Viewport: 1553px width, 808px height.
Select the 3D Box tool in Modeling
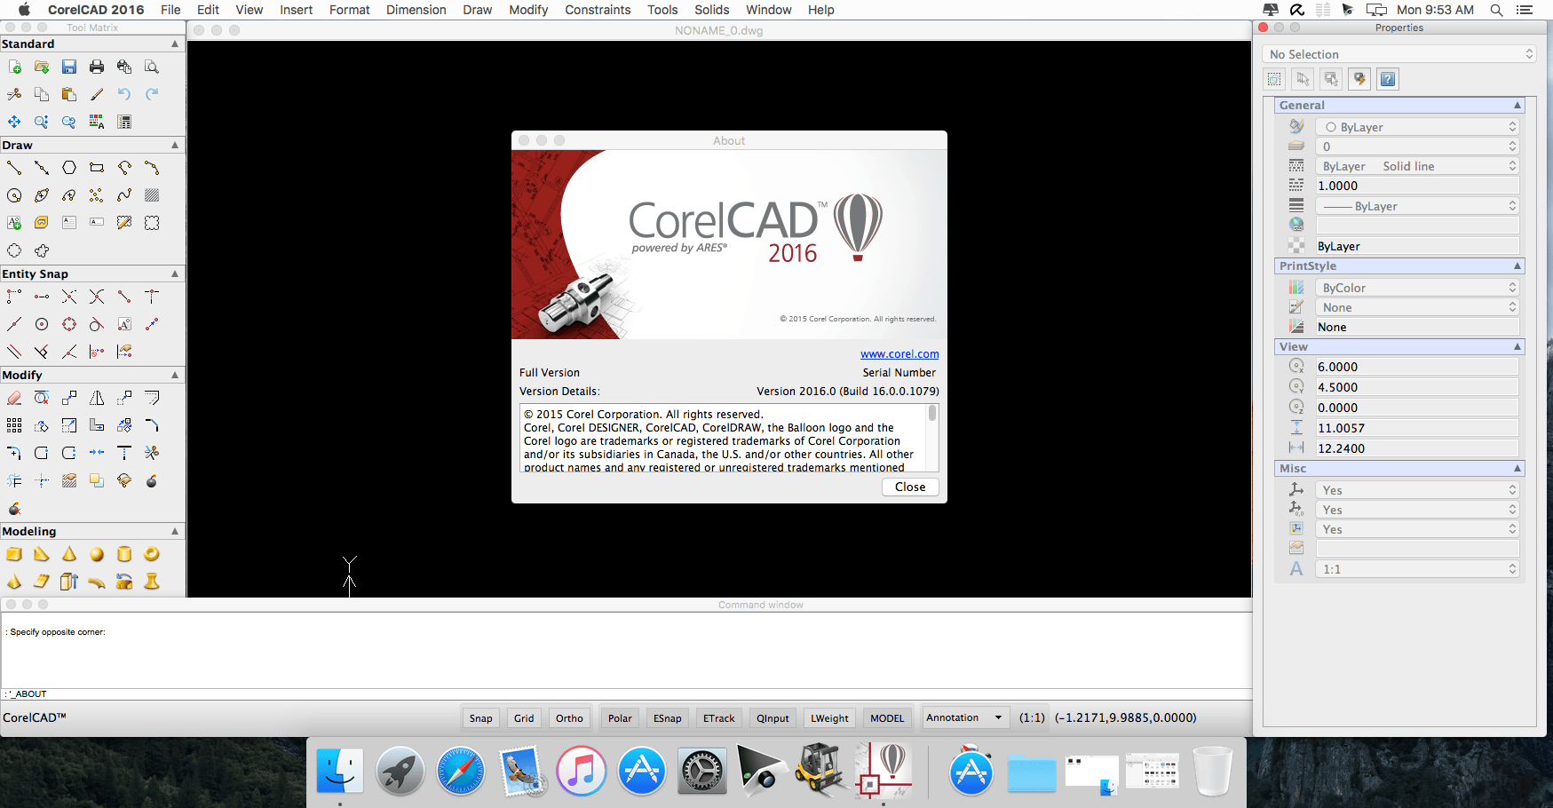14,554
